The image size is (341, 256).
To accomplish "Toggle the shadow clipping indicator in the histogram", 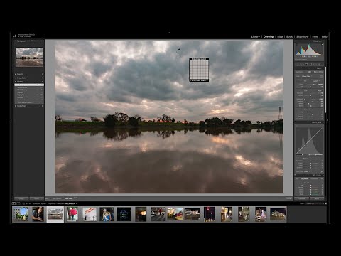I will pos(296,45).
